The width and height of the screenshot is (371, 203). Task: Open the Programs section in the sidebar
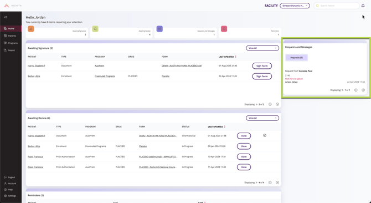click(11, 43)
